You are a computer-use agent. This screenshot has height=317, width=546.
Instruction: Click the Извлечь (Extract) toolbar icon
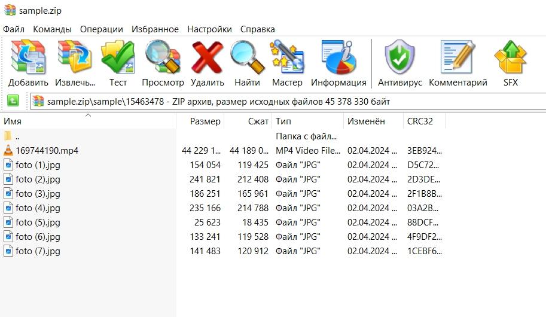tap(75, 58)
